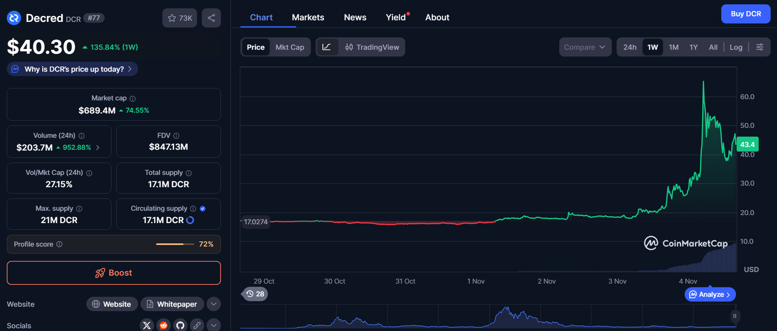Screen dimensions: 777x331
Task: Open the GitHub social link
Action: click(180, 325)
